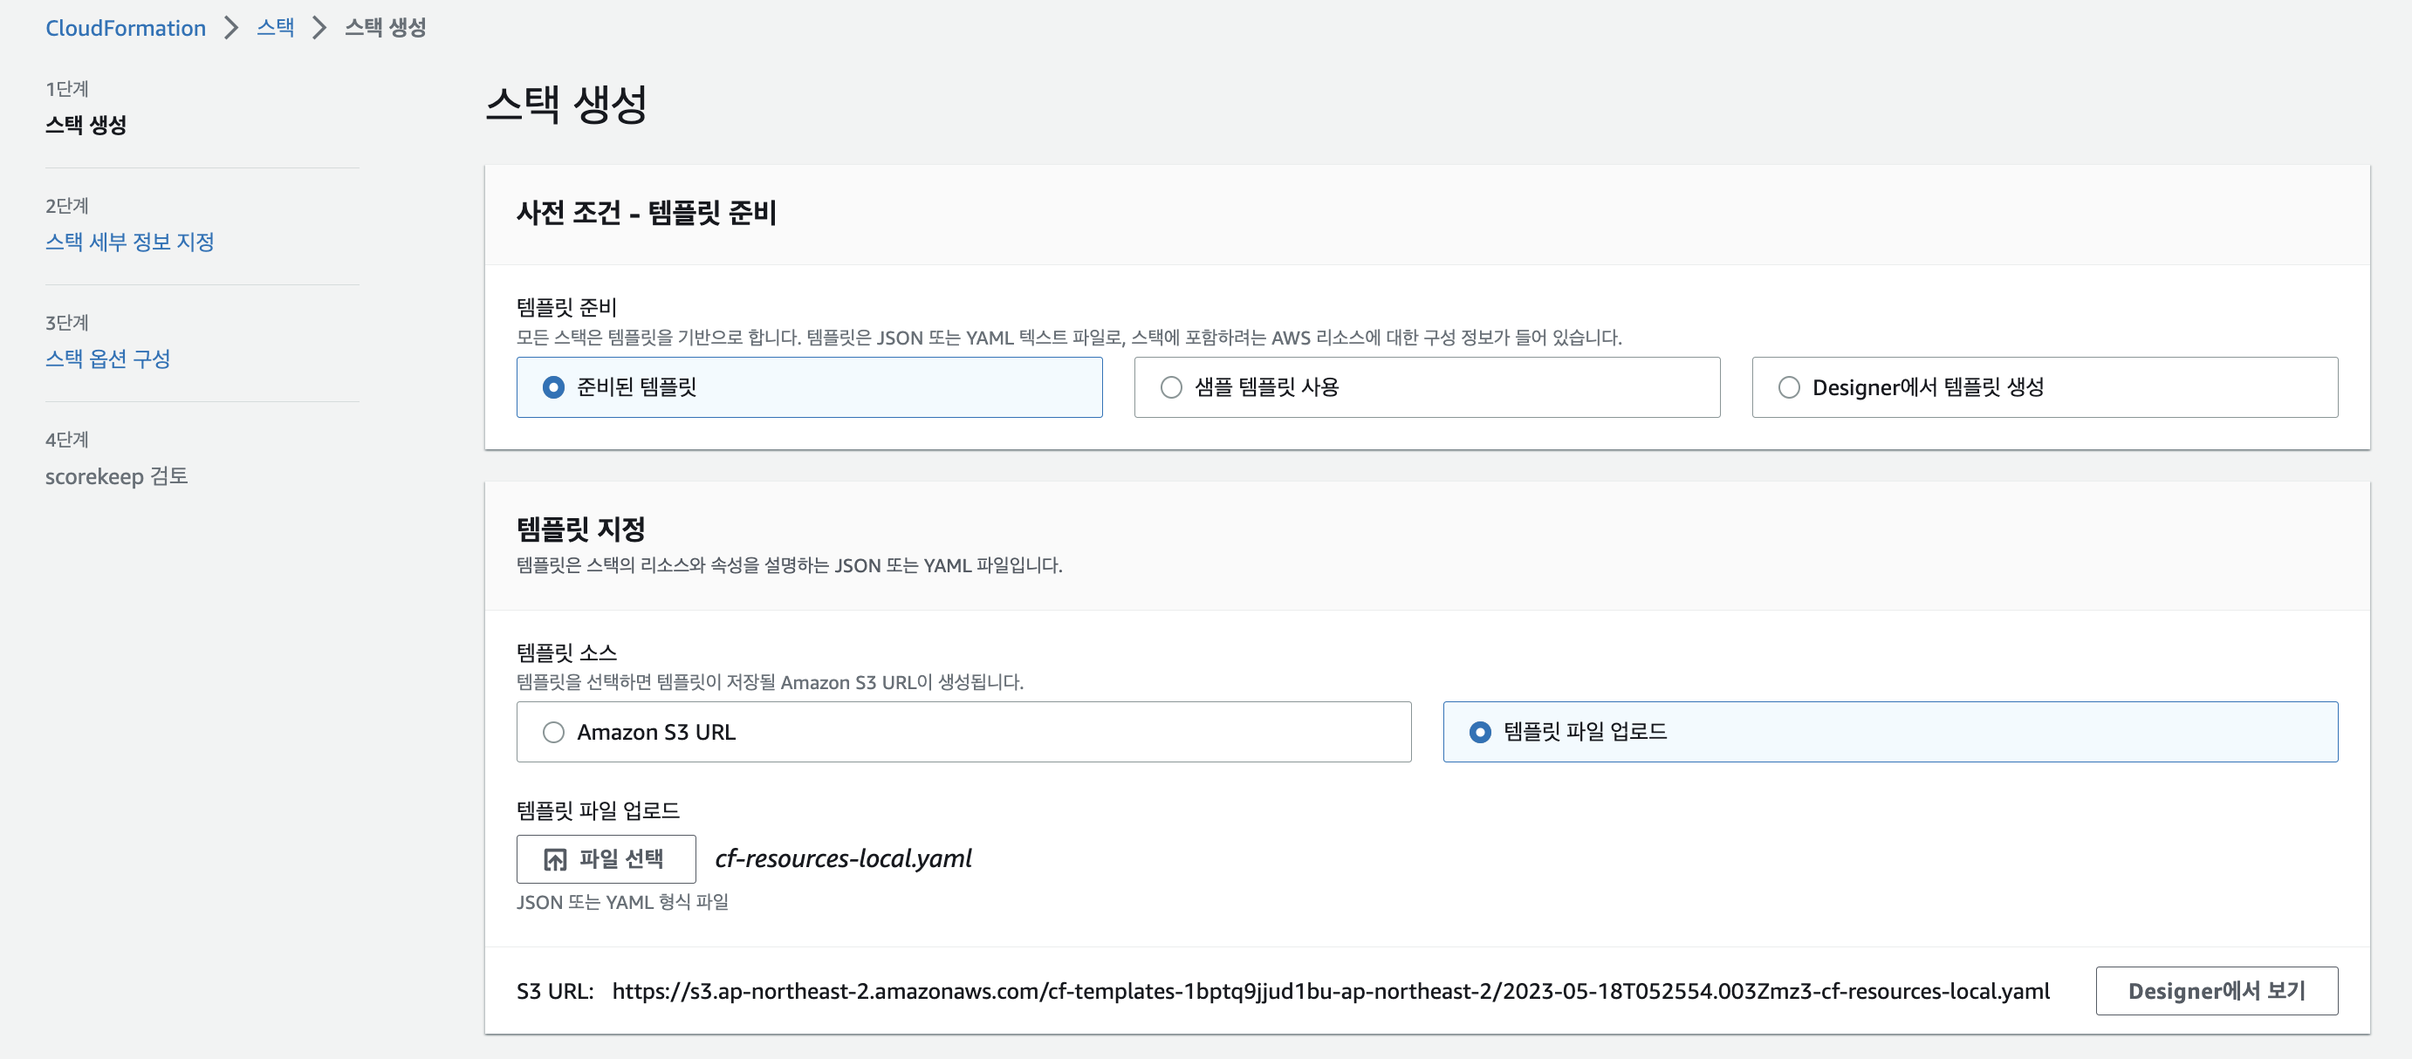Choose Designer에서 템플릿 생성 radio option
The image size is (2412, 1059).
pyautogui.click(x=2045, y=386)
